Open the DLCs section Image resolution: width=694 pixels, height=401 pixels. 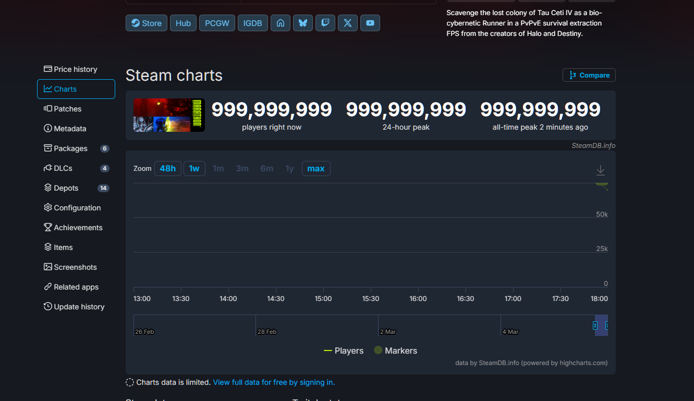[76, 168]
